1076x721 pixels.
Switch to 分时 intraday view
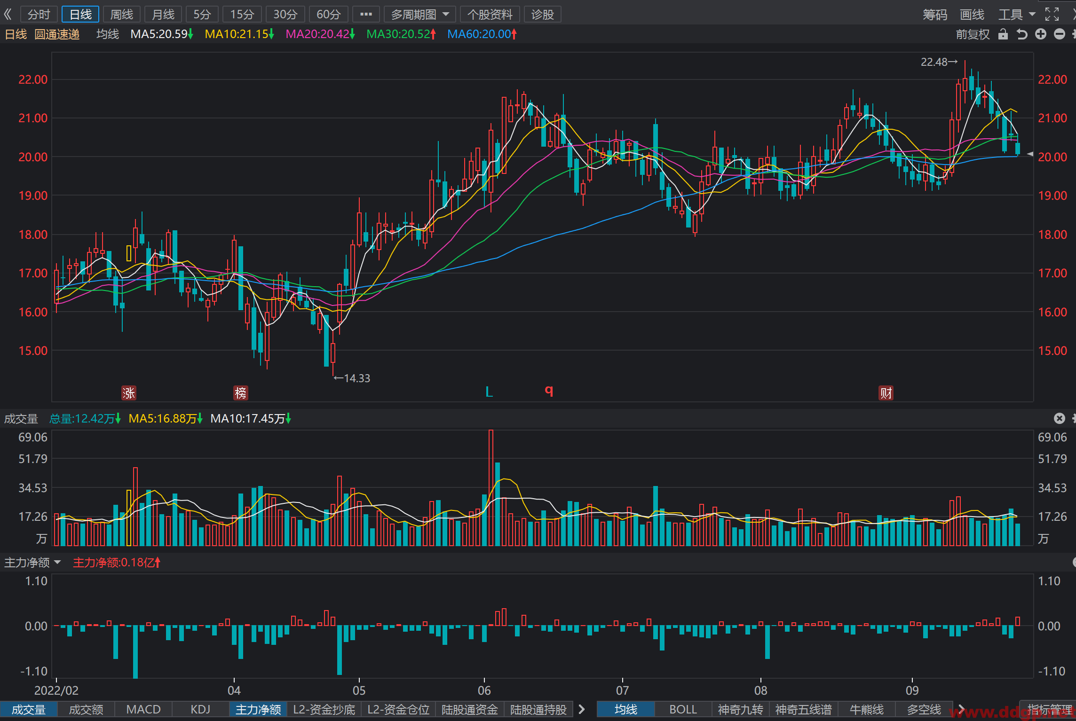[x=39, y=15]
